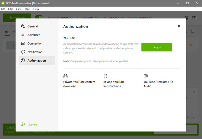The width and height of the screenshot is (202, 139).
Task: Click the bell icon beside Notification
Action: coord(23,52)
